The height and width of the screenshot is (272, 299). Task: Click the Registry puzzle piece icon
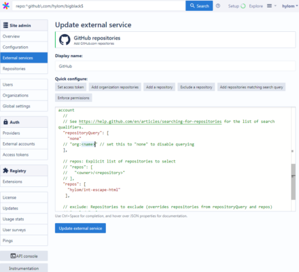(5, 171)
